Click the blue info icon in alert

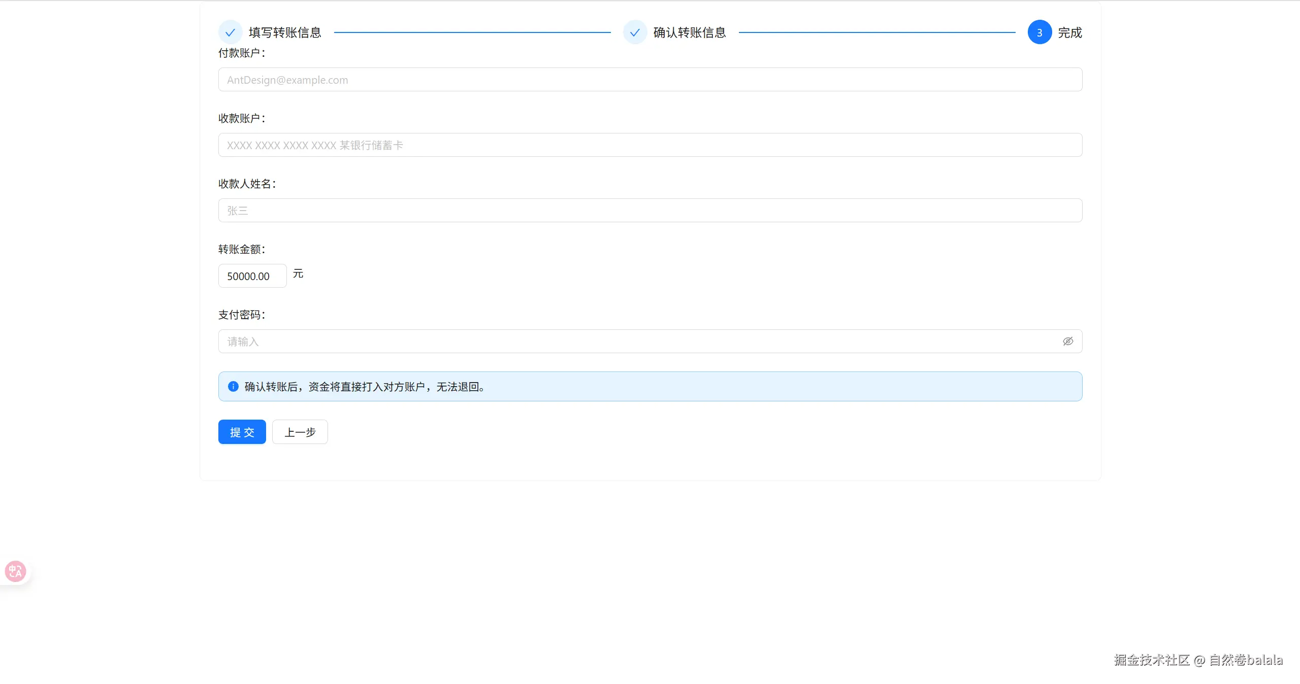233,387
